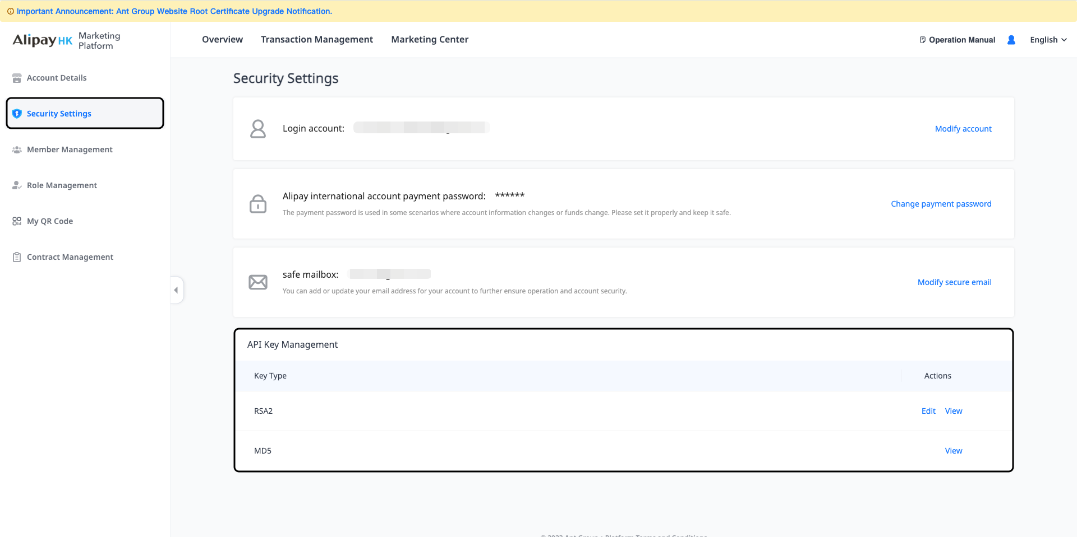Viewport: 1077px width, 537px height.
Task: Click the MD5 key type cell
Action: click(x=263, y=451)
